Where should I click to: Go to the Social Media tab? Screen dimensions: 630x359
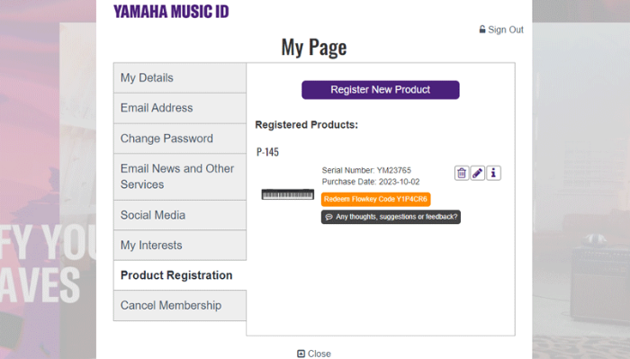(x=180, y=215)
